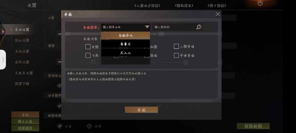
Task: Check the 飞天 report checkbox
Action: [x=88, y=55]
